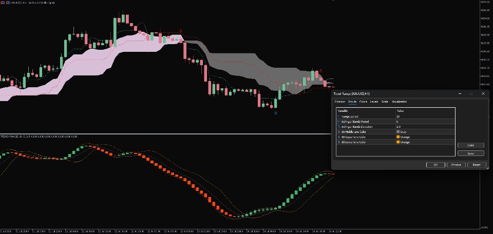The image size is (493, 234).
Task: Click the XAUUSD chart symbol icon
Action: 3,2
